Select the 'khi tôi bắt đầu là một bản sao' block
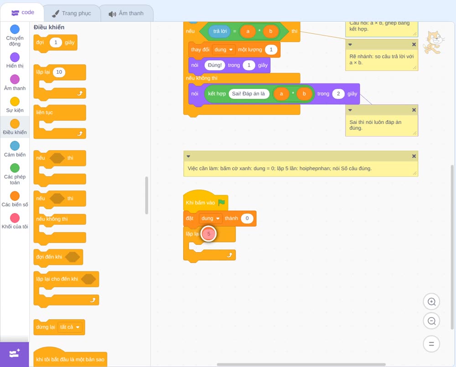Viewport: 456px width, 367px height. tap(70, 357)
